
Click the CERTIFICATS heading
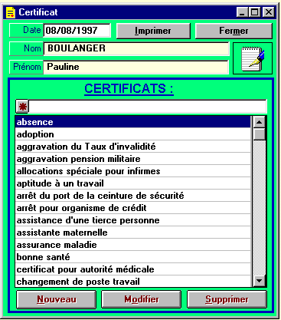click(129, 89)
